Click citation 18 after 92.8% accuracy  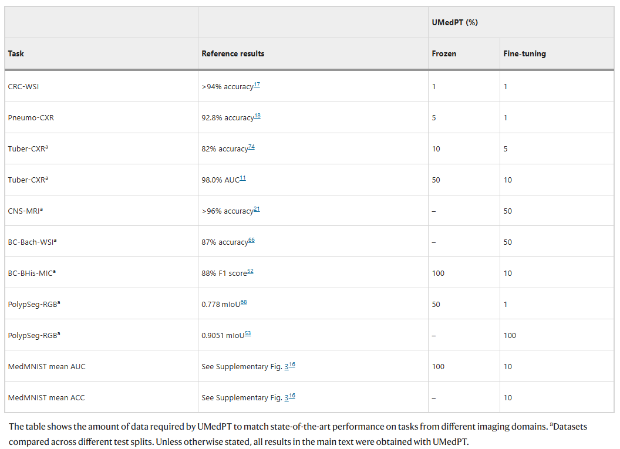point(257,116)
